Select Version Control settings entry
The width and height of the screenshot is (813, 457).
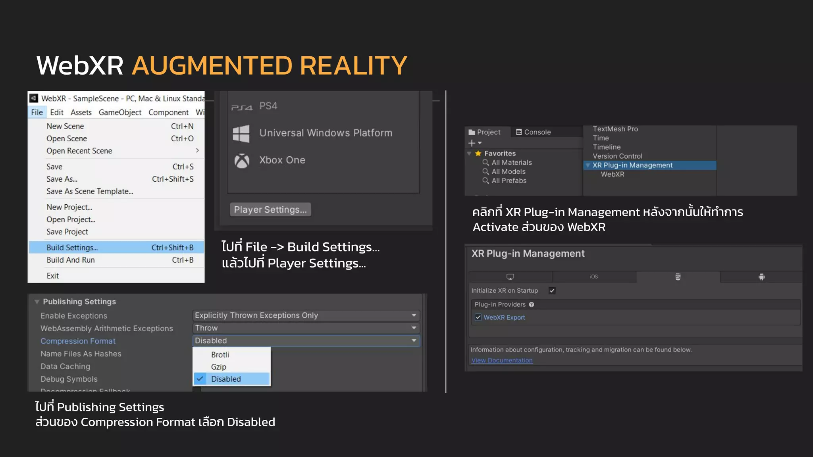coord(617,156)
